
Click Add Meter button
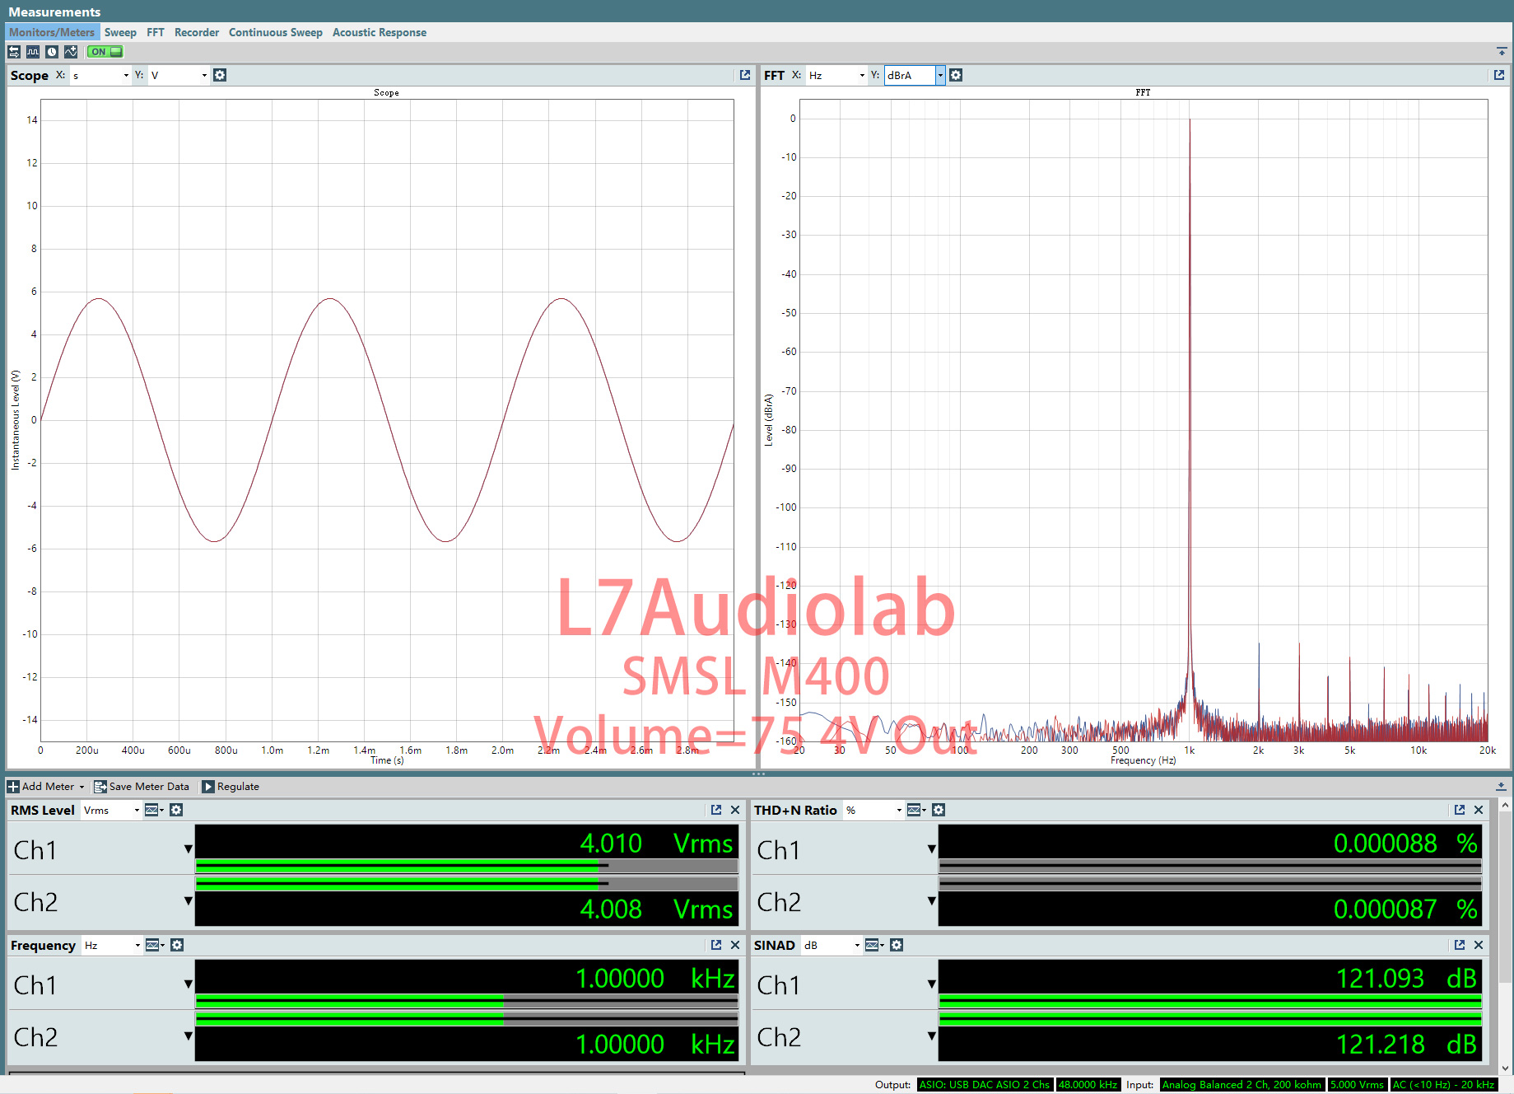click(x=46, y=786)
